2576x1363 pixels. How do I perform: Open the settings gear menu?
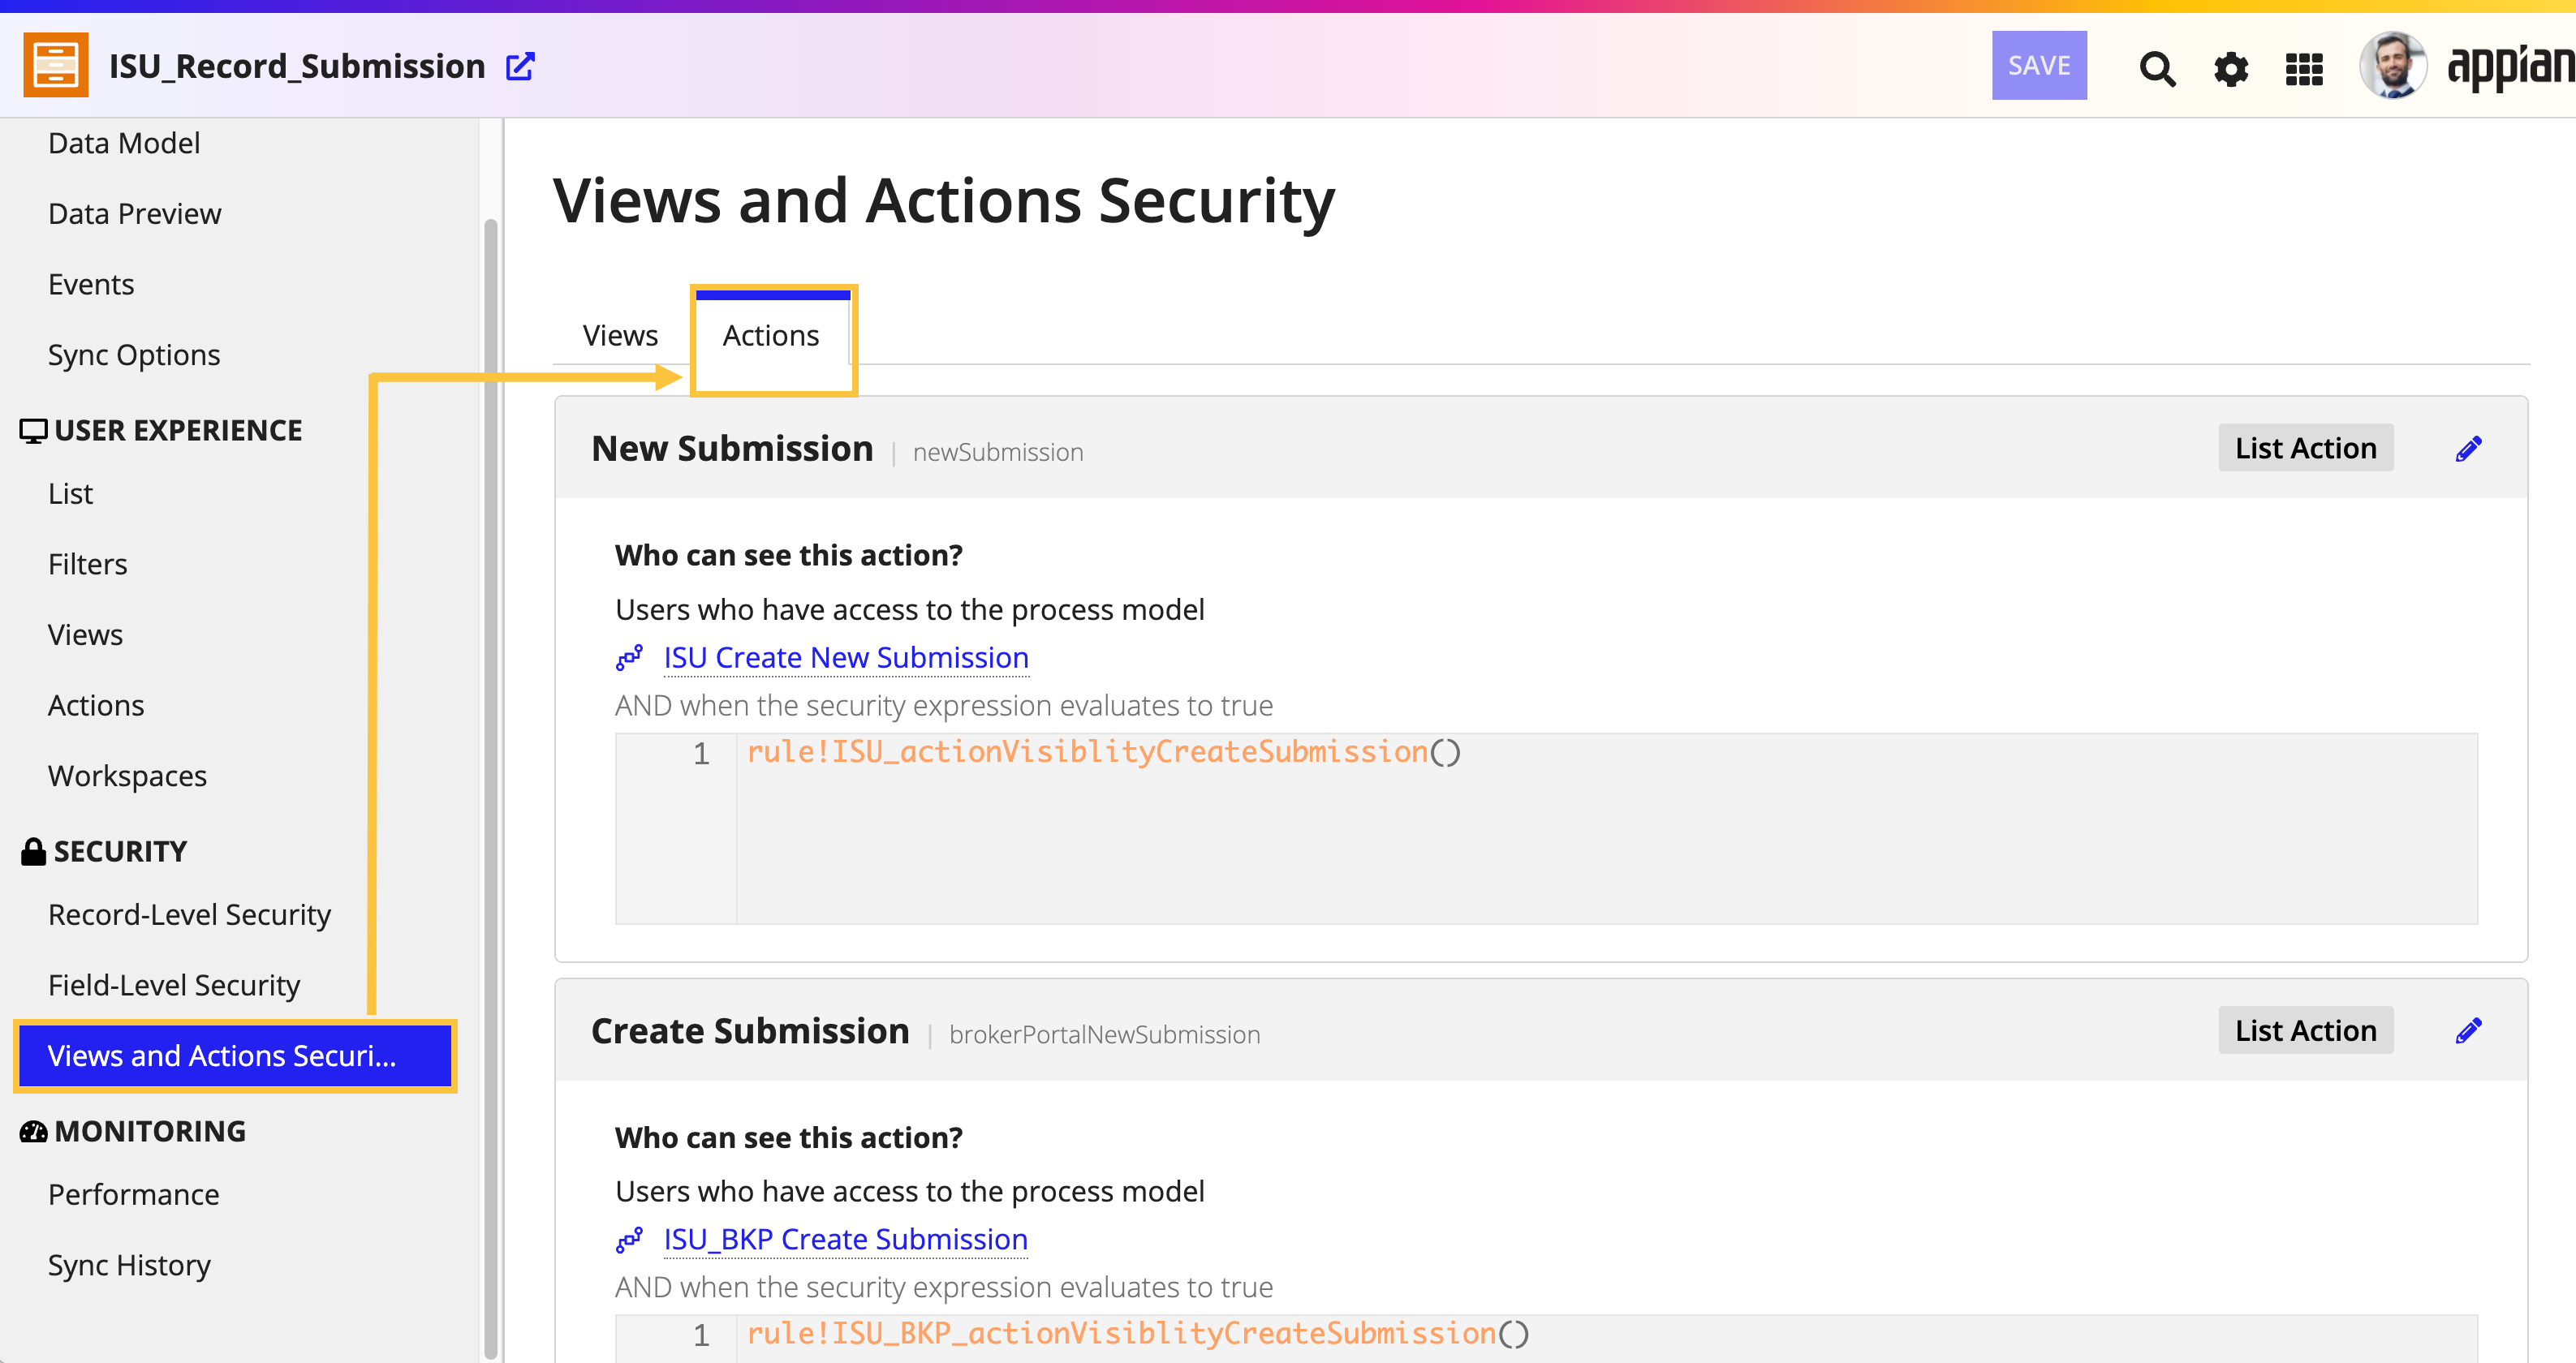point(2231,68)
